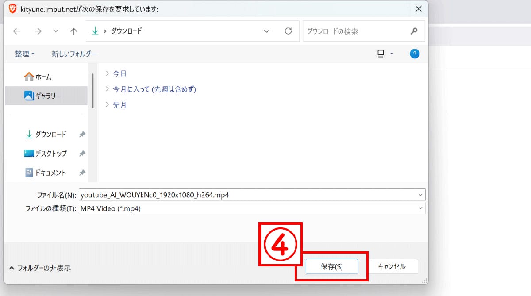The height and width of the screenshot is (296, 531).
Task: Expand the 今日 group
Action: pyautogui.click(x=108, y=73)
